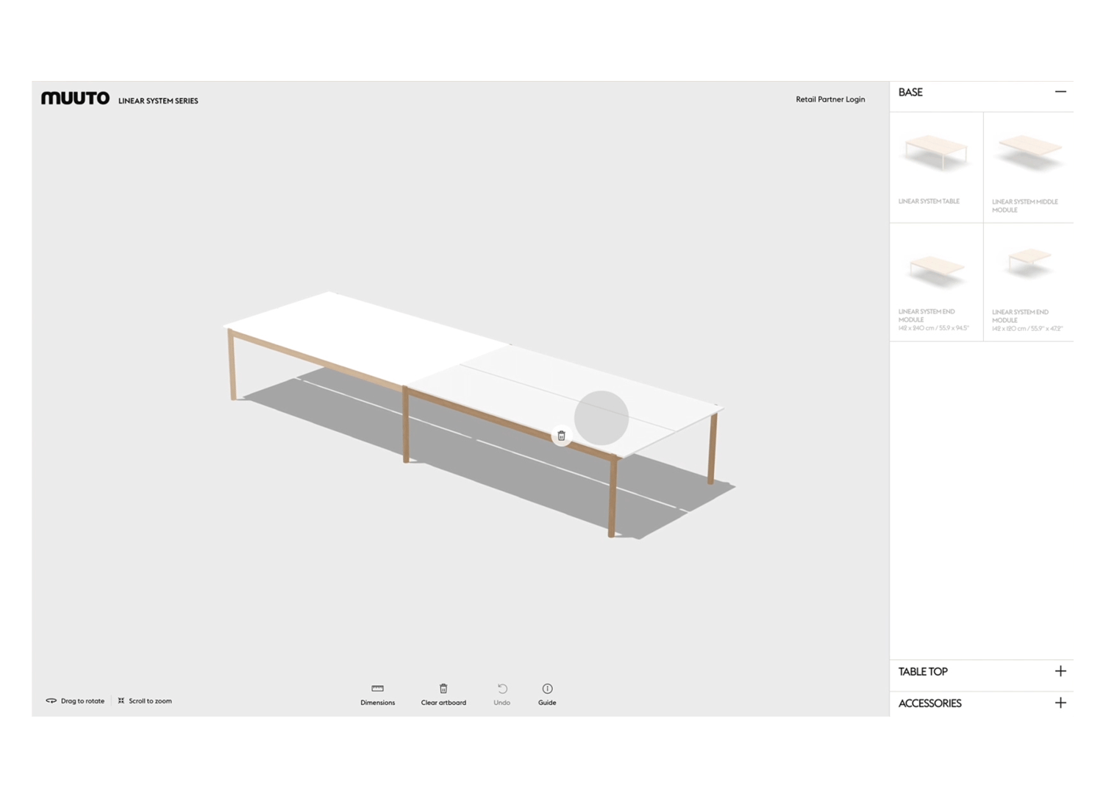1103x788 pixels.
Task: Click the Scroll to zoom hint
Action: 145,701
